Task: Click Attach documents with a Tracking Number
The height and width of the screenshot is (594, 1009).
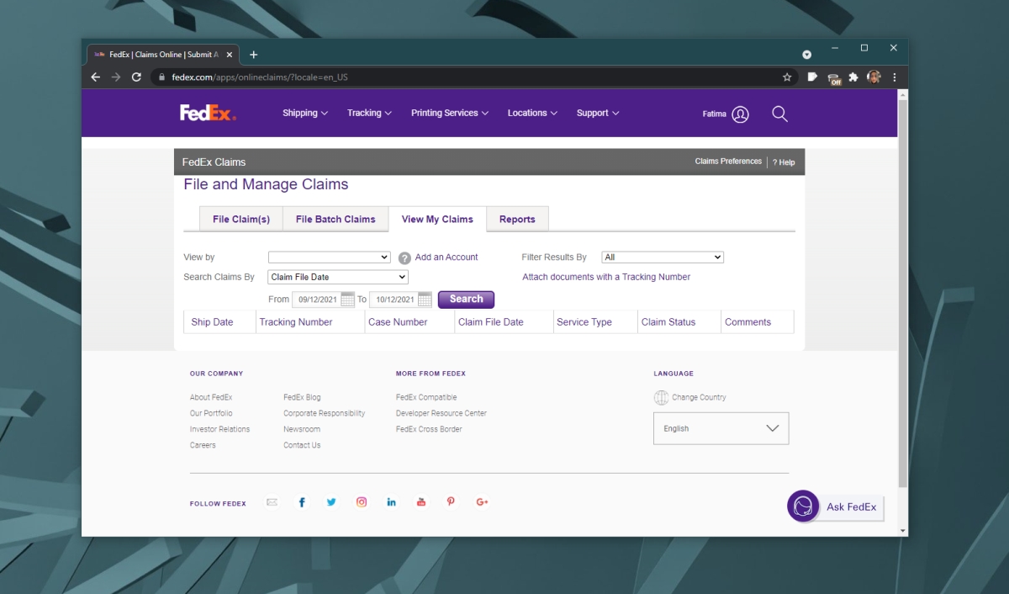Action: coord(606,277)
